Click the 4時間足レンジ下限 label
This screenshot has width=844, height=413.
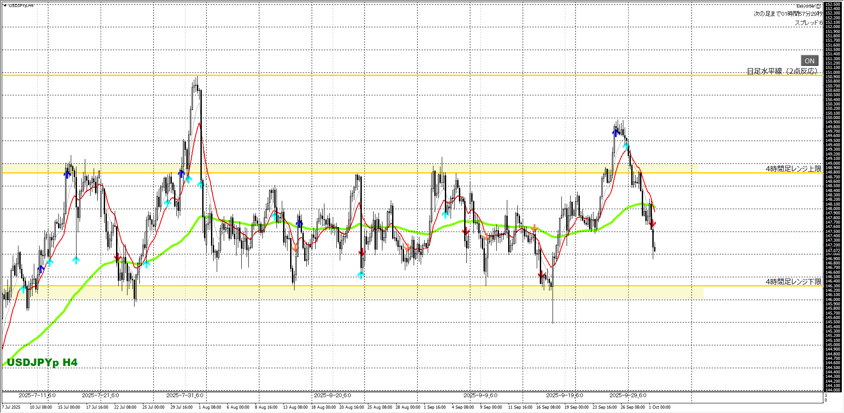click(793, 282)
